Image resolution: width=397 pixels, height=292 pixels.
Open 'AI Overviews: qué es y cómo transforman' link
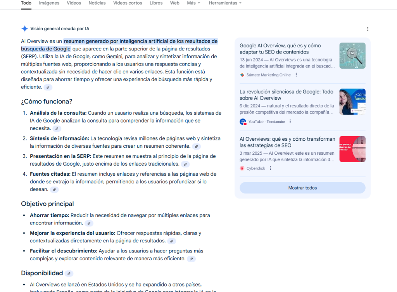(x=287, y=142)
